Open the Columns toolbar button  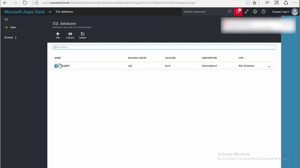coord(70,35)
